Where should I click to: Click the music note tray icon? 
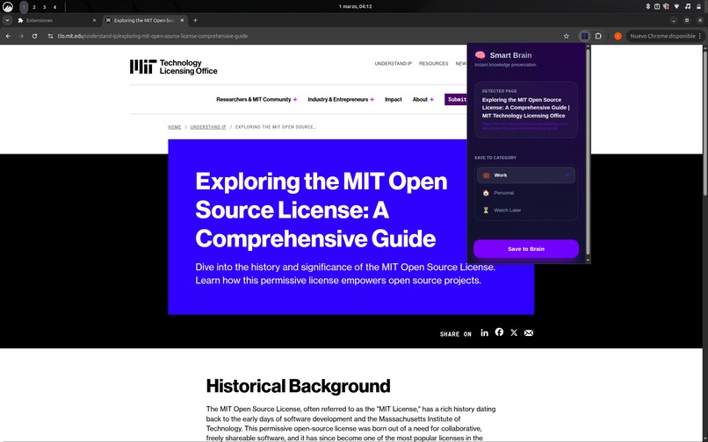687,6
